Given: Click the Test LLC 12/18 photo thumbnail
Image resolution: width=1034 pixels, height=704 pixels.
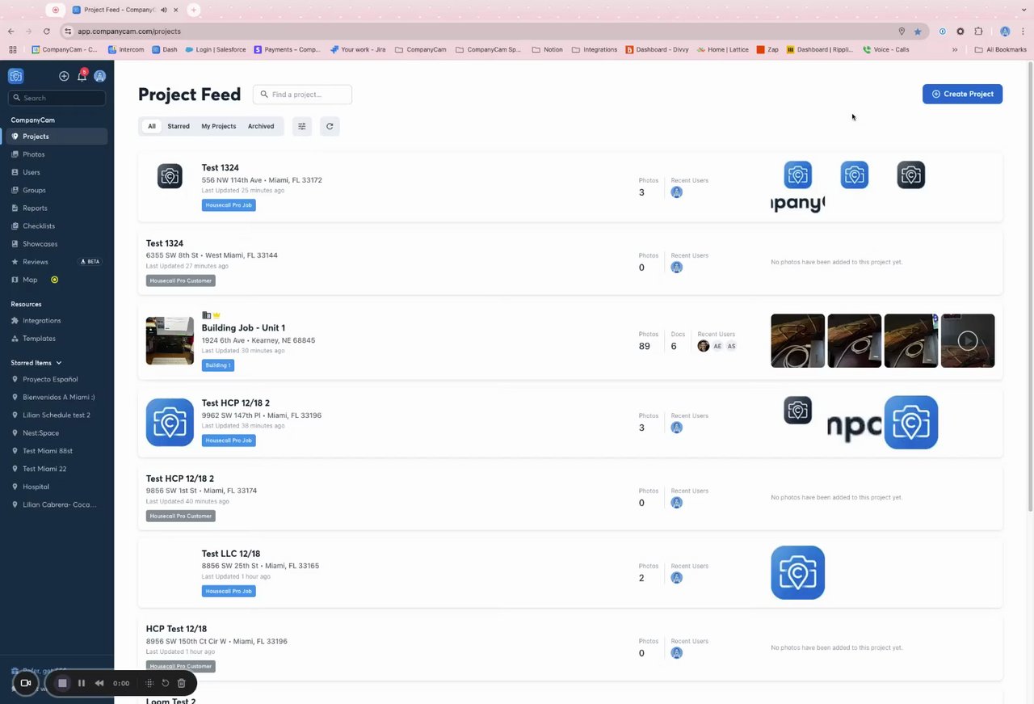Looking at the screenshot, I should (x=798, y=572).
